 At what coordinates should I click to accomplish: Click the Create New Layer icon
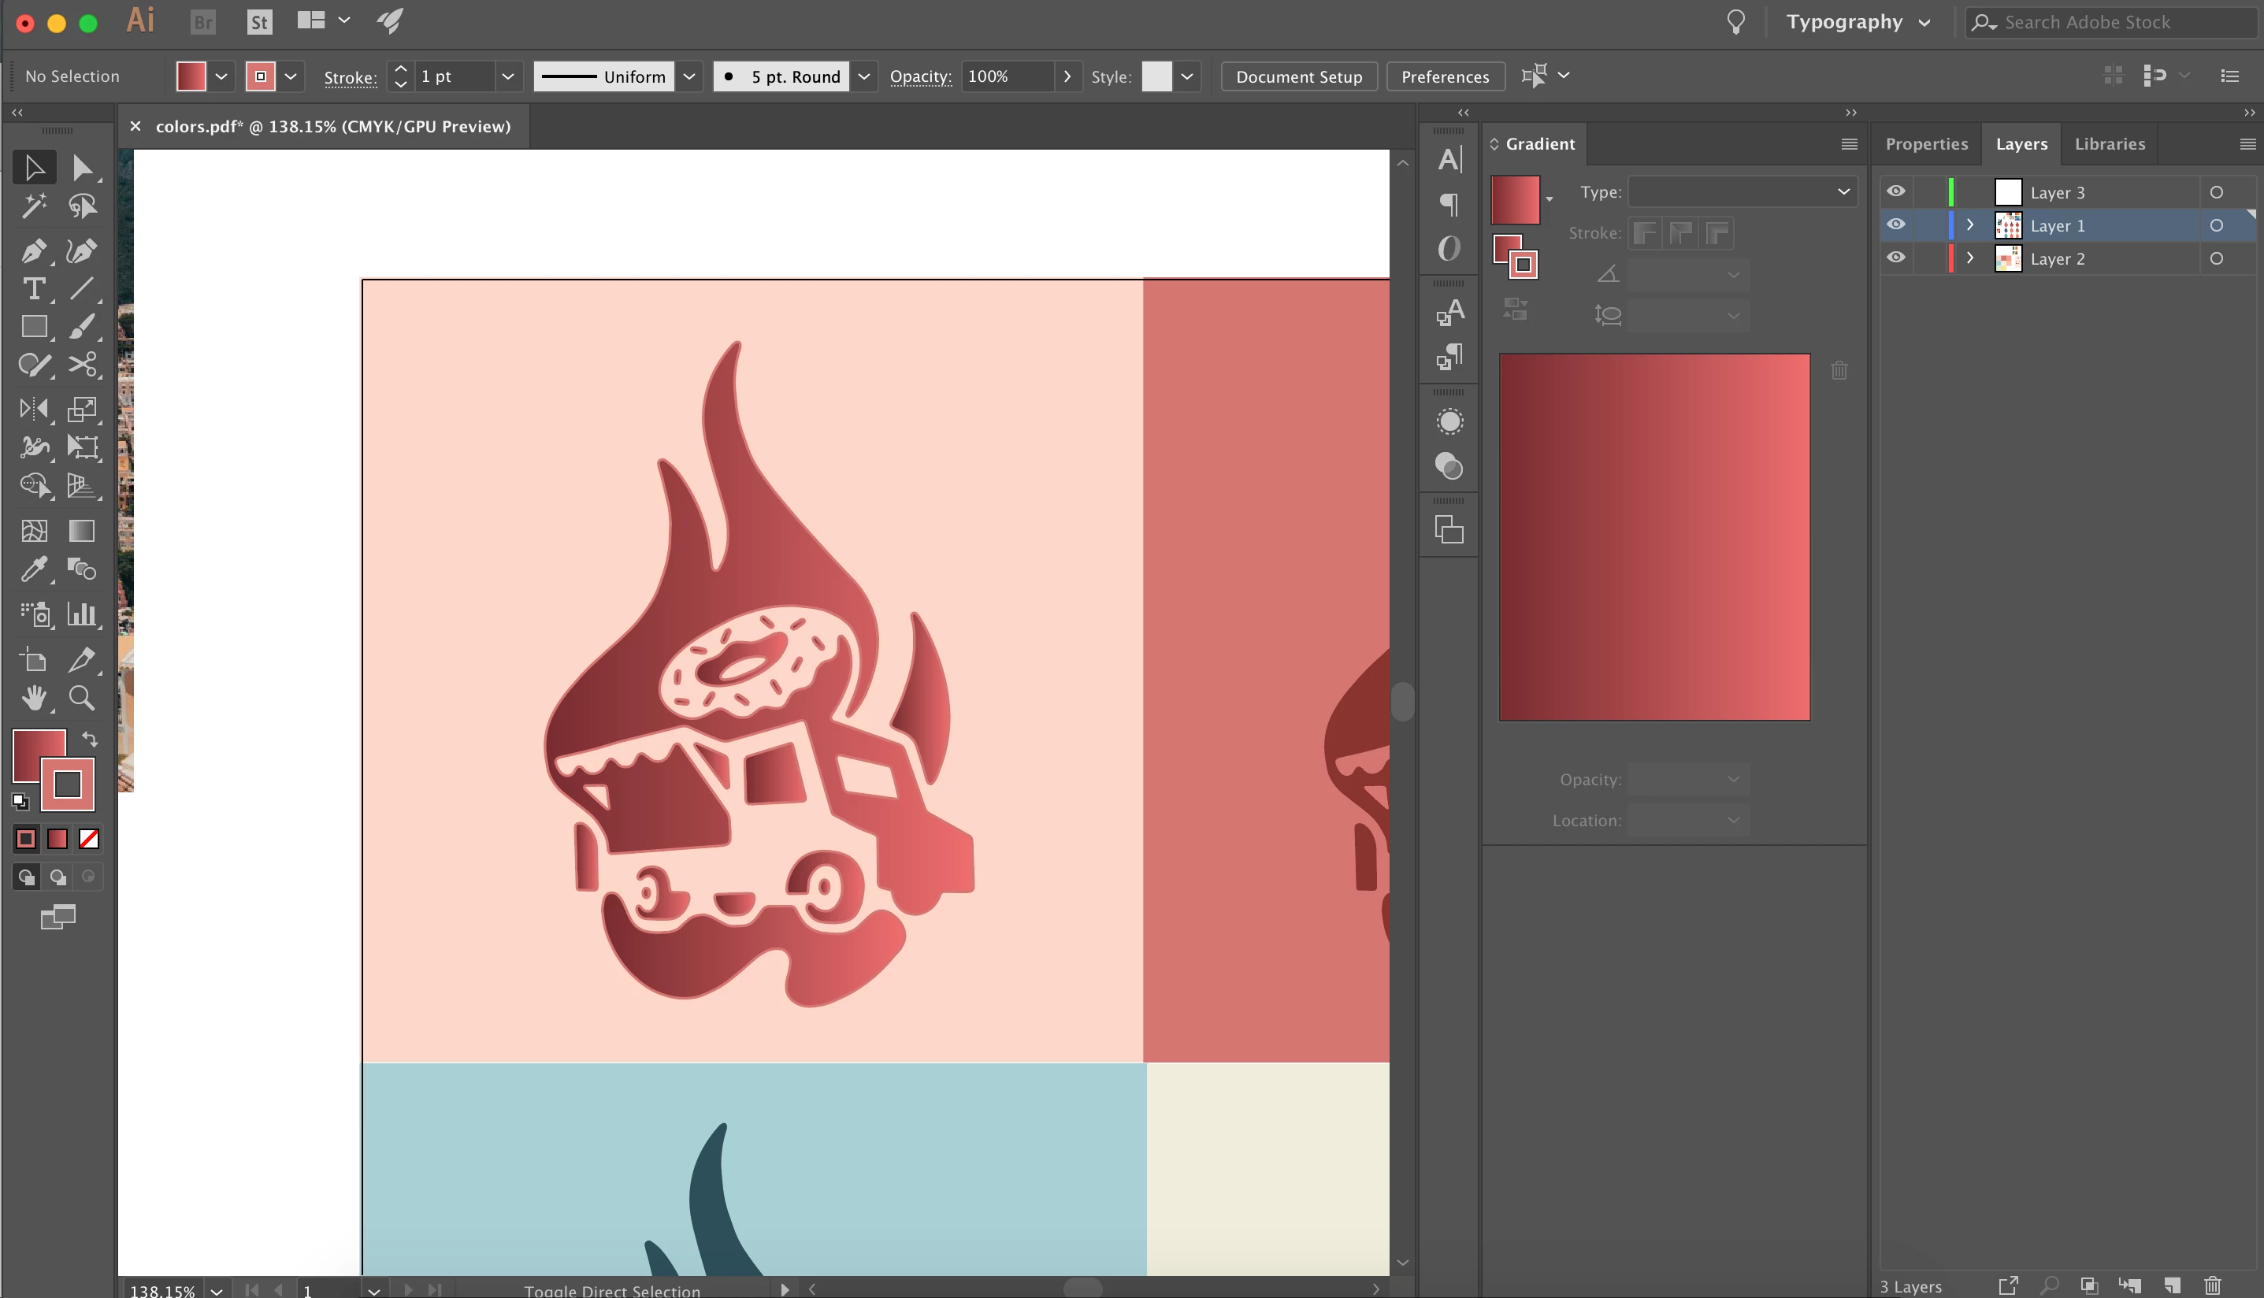(x=2172, y=1285)
